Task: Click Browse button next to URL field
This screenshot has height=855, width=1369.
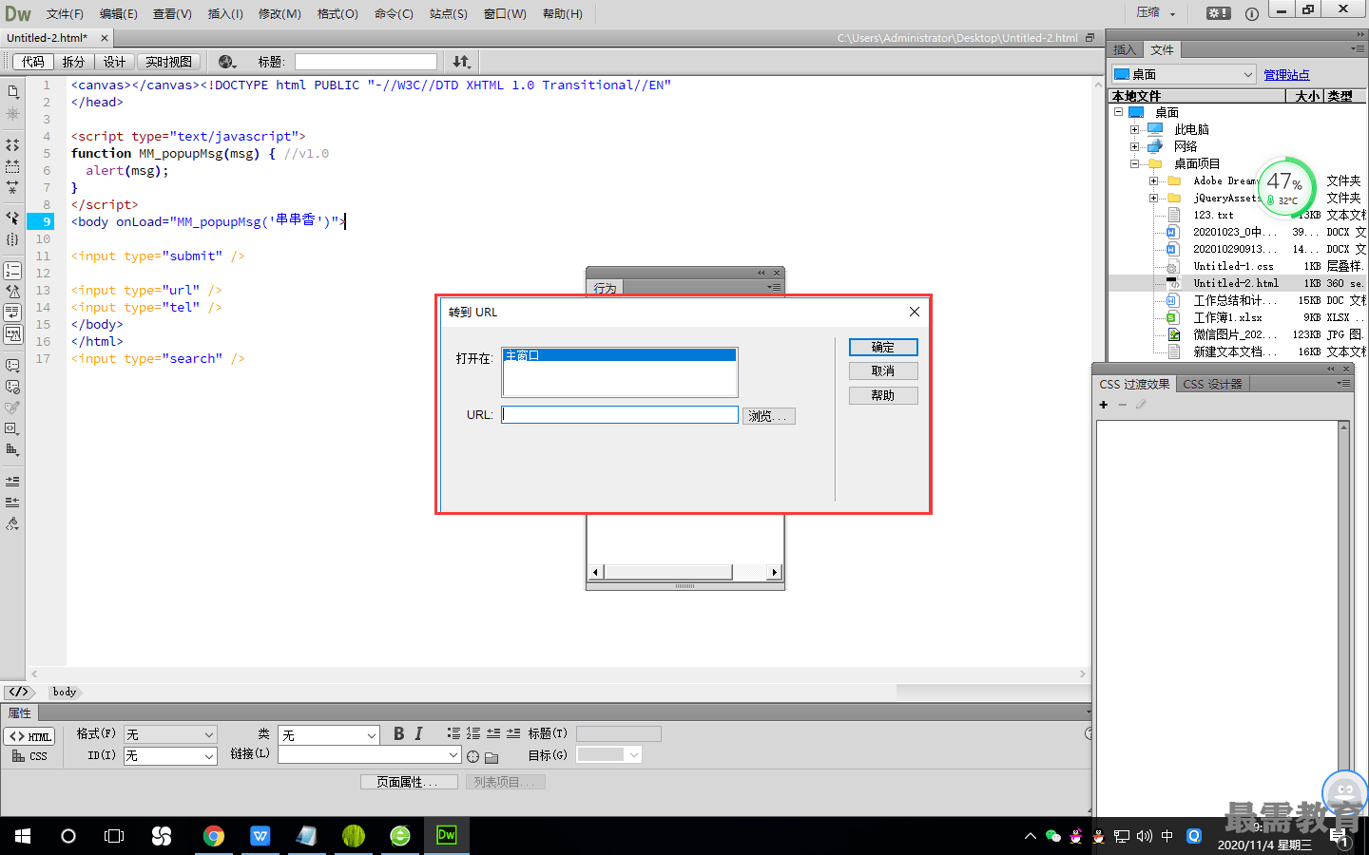Action: 768,416
